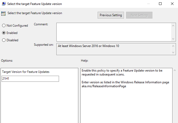The height and width of the screenshot is (123, 178).
Task: Select the Enabled radio button
Action: coord(4,33)
